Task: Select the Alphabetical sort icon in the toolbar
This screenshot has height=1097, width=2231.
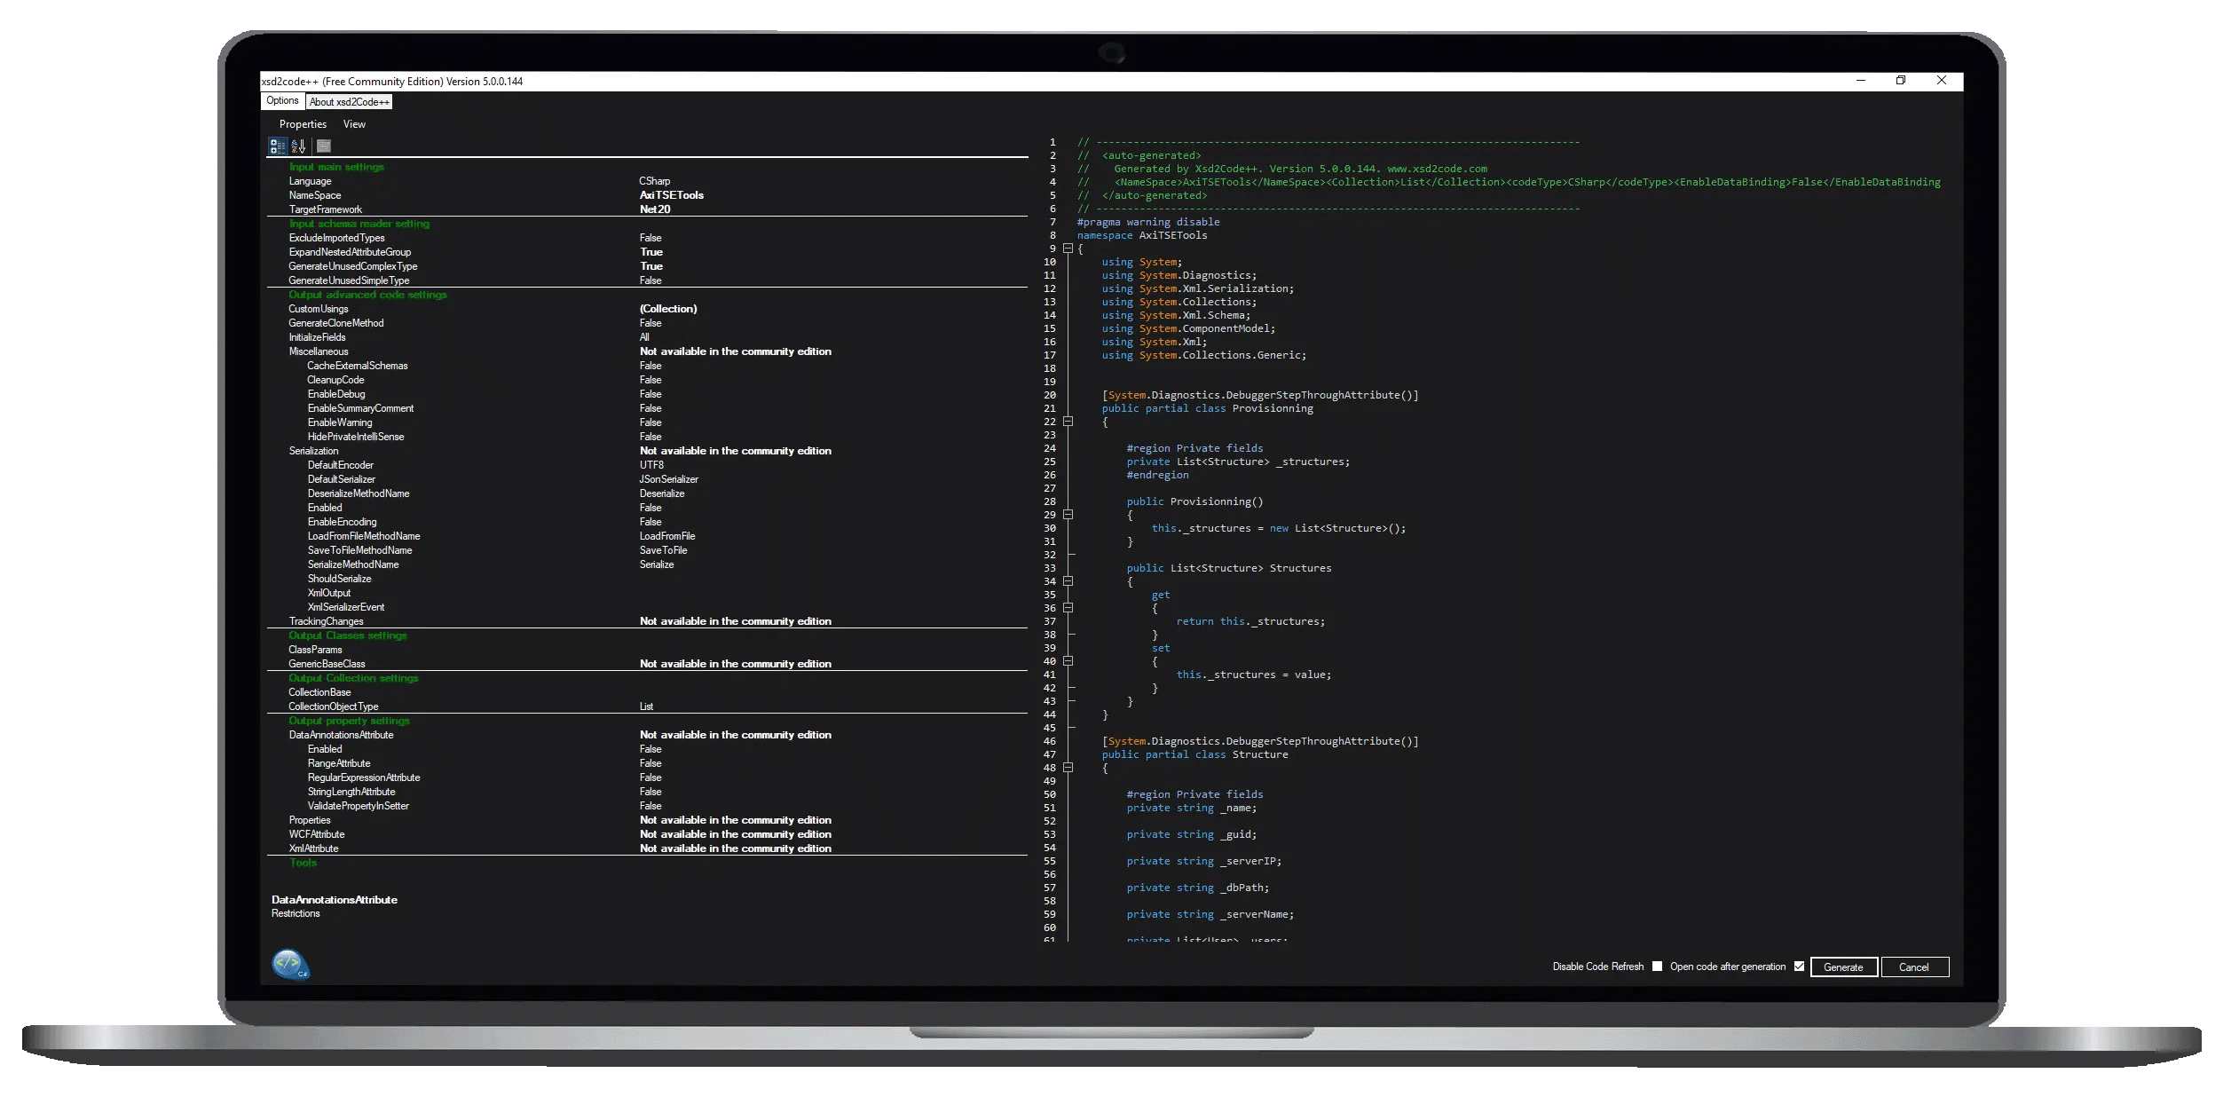Action: (x=298, y=146)
